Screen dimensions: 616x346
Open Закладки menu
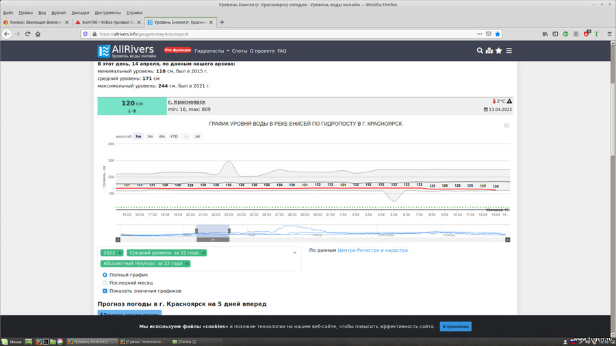80,12
